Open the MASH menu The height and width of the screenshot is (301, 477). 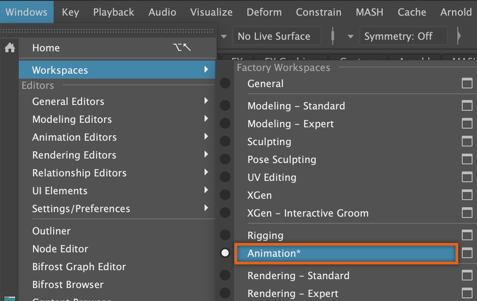pos(369,12)
